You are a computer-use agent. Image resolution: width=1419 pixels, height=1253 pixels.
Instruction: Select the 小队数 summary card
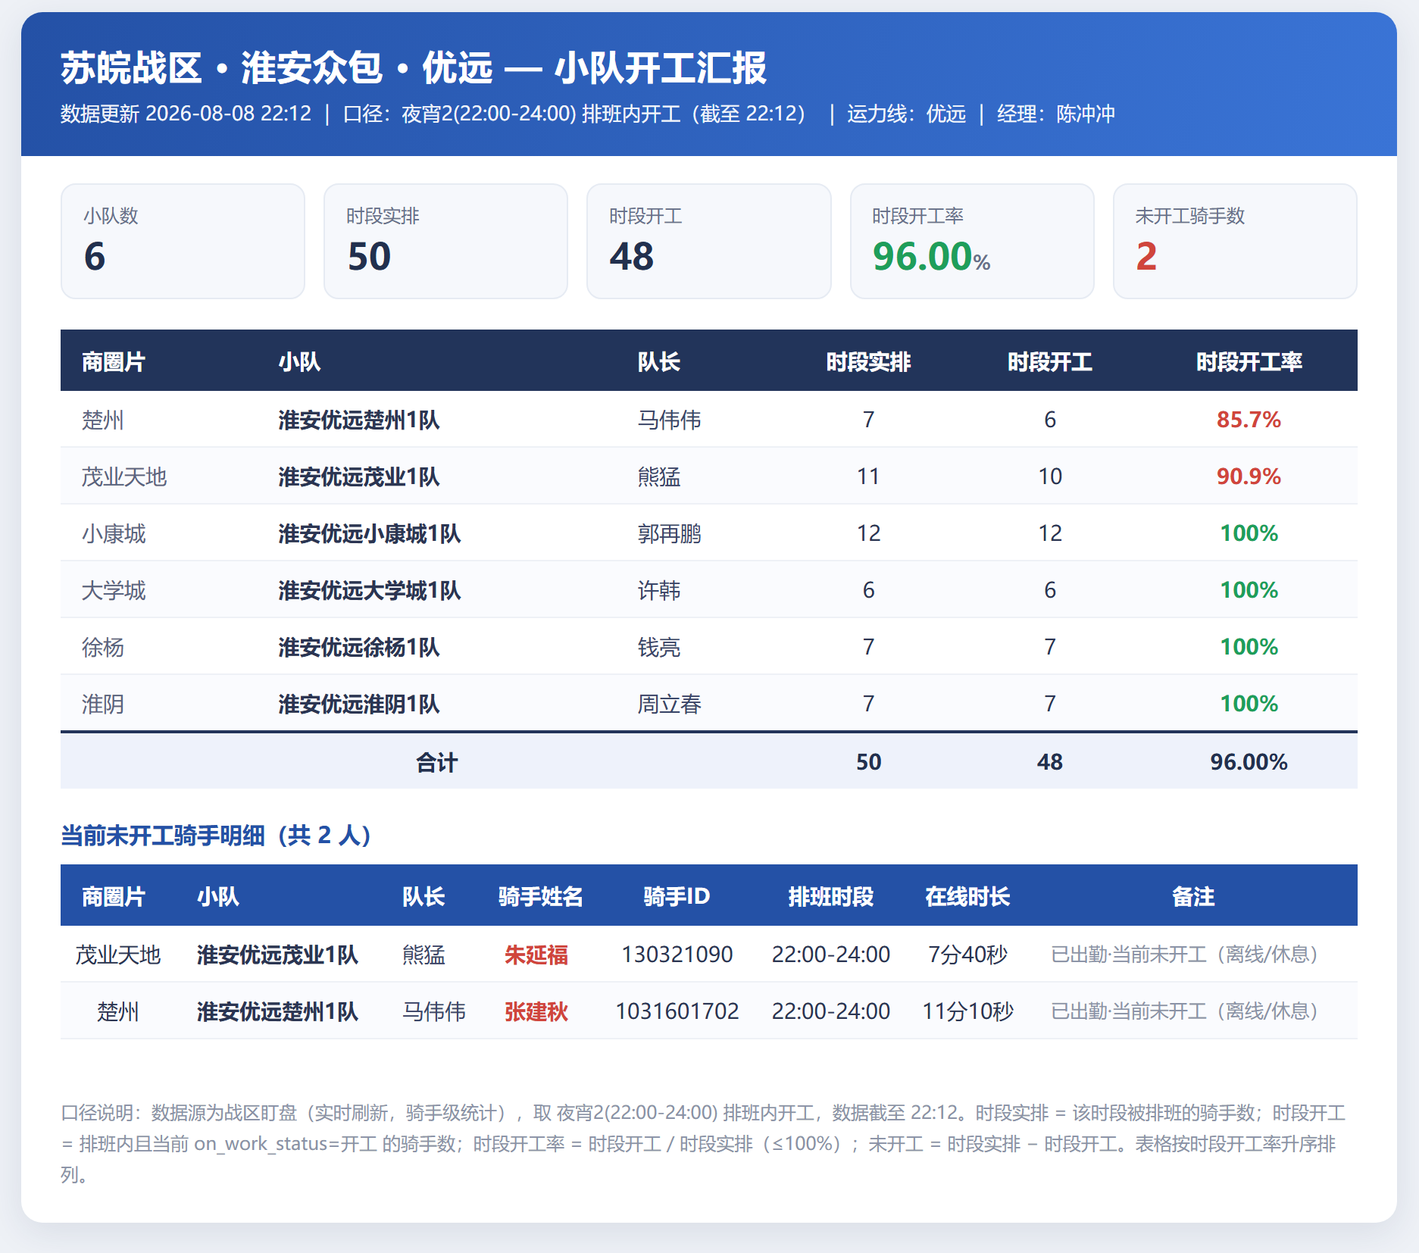pyautogui.click(x=183, y=241)
